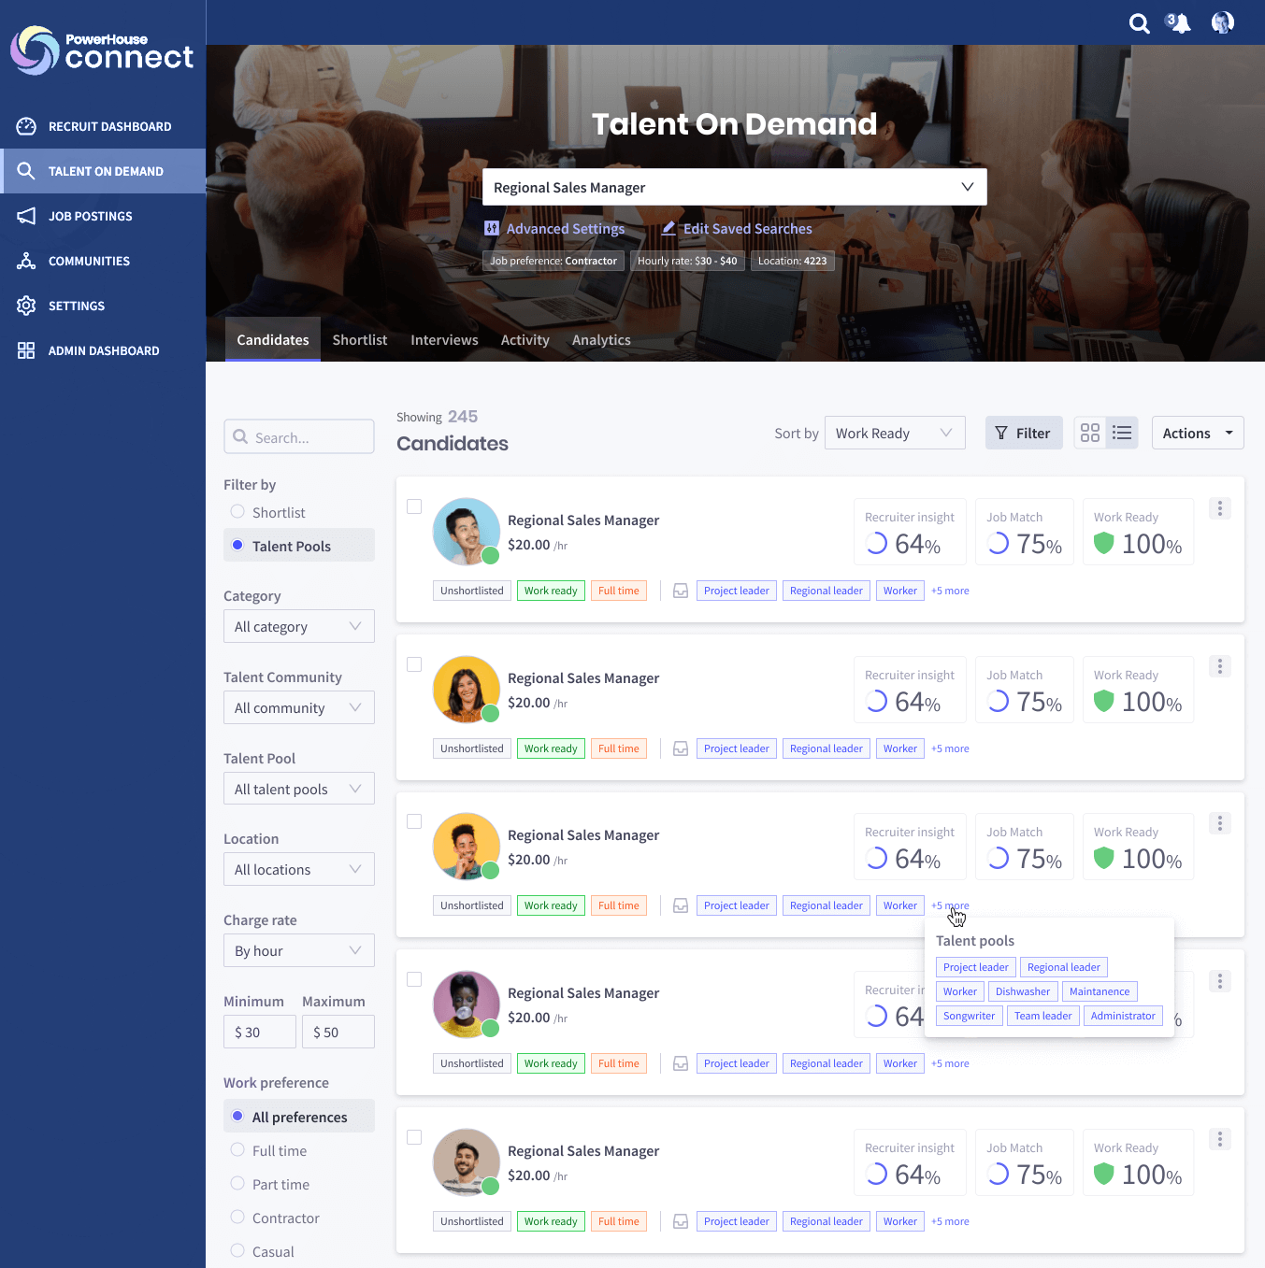
Task: Click the Songwriter tag in Talent pools popup
Action: tap(969, 1016)
